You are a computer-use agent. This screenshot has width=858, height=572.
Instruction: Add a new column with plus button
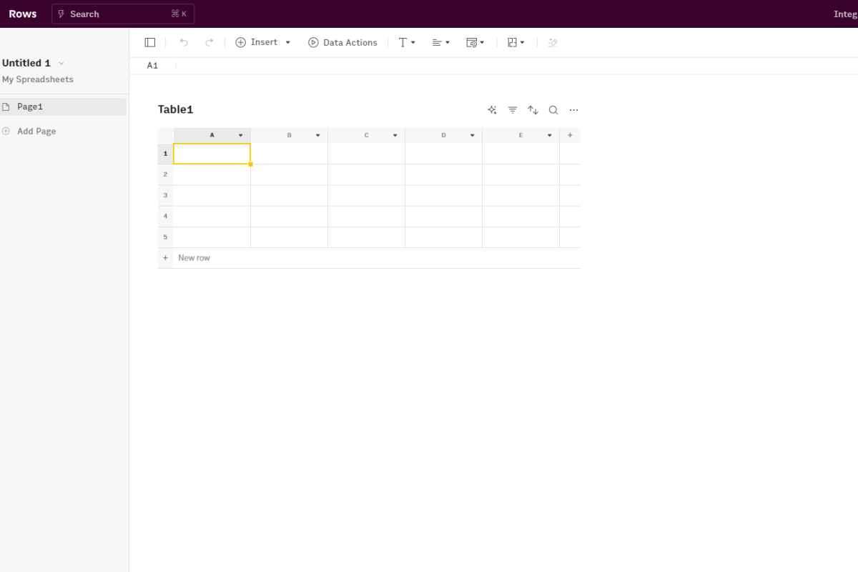pyautogui.click(x=570, y=135)
